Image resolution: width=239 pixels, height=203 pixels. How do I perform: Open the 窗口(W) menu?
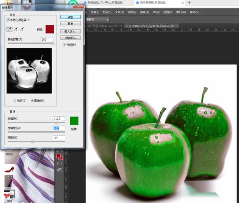[181, 12]
